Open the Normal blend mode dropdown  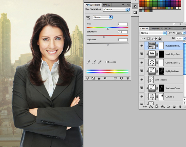(153, 33)
